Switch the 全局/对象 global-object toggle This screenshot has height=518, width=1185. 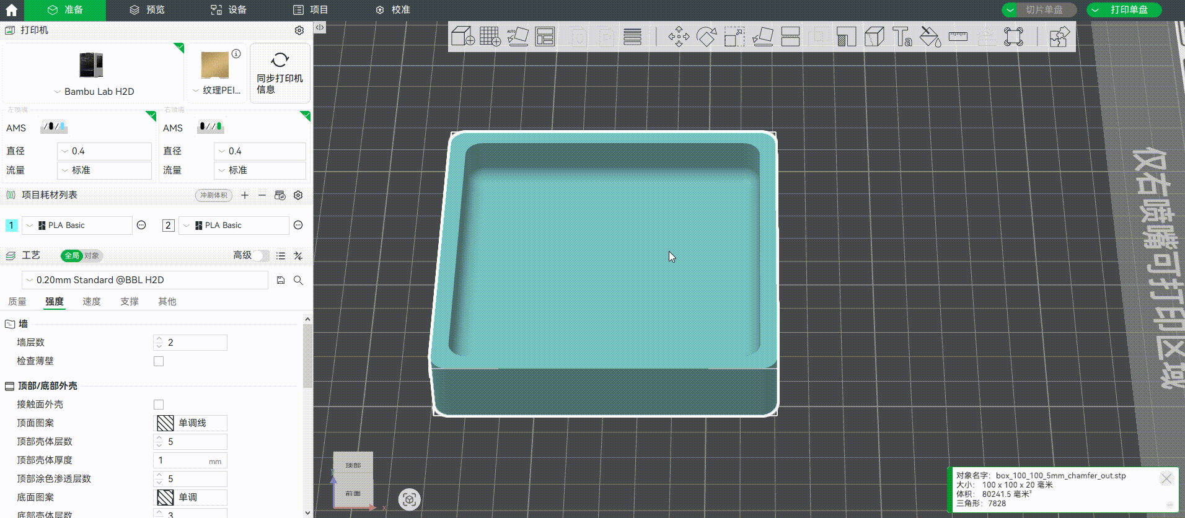coord(82,255)
